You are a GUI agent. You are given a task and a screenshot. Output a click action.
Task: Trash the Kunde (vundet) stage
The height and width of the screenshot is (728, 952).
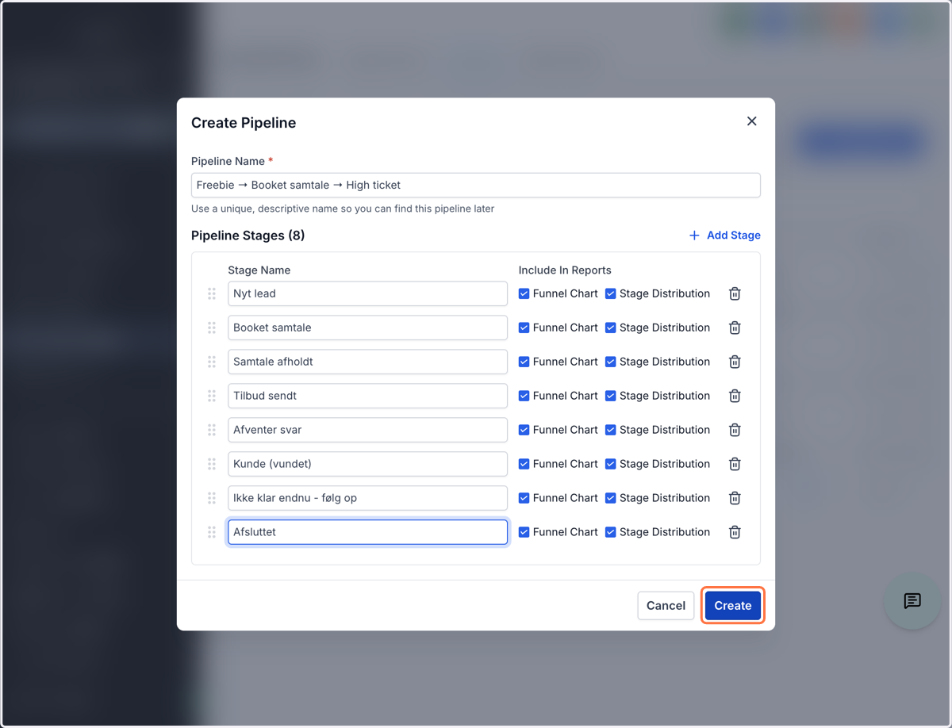(735, 464)
